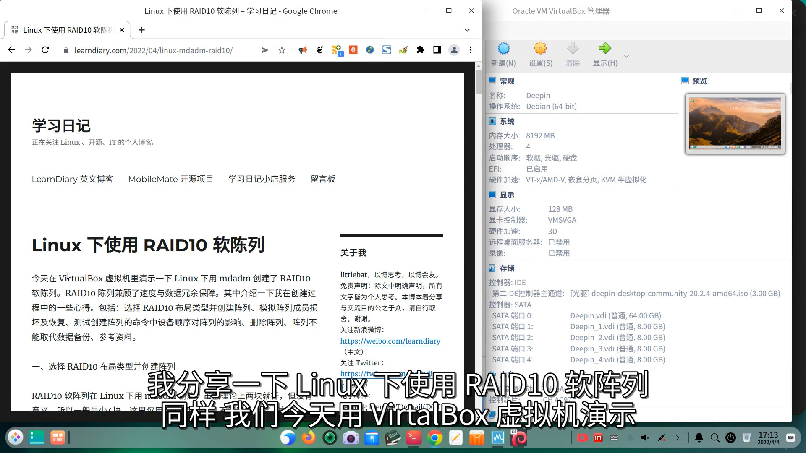The image size is (806, 453).
Task: Click the webpage vertical scrollbar thumb
Action: click(478, 82)
